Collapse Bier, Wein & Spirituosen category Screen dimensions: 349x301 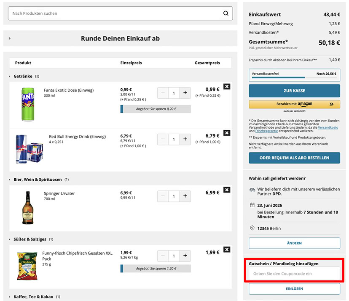[10, 180]
